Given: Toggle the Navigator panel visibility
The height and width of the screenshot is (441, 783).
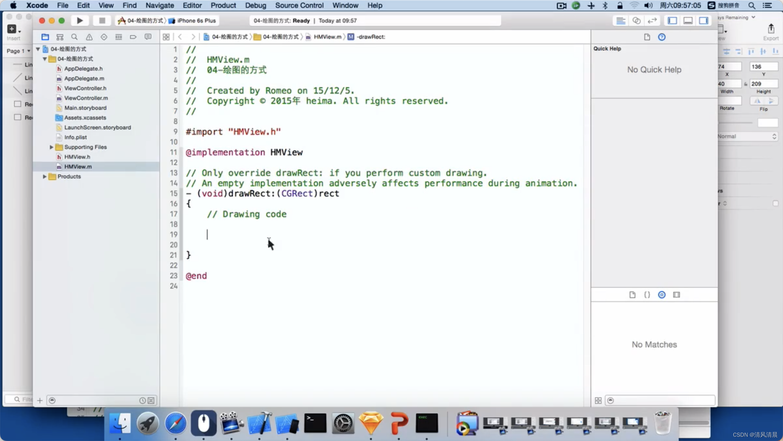Looking at the screenshot, I should coord(672,21).
